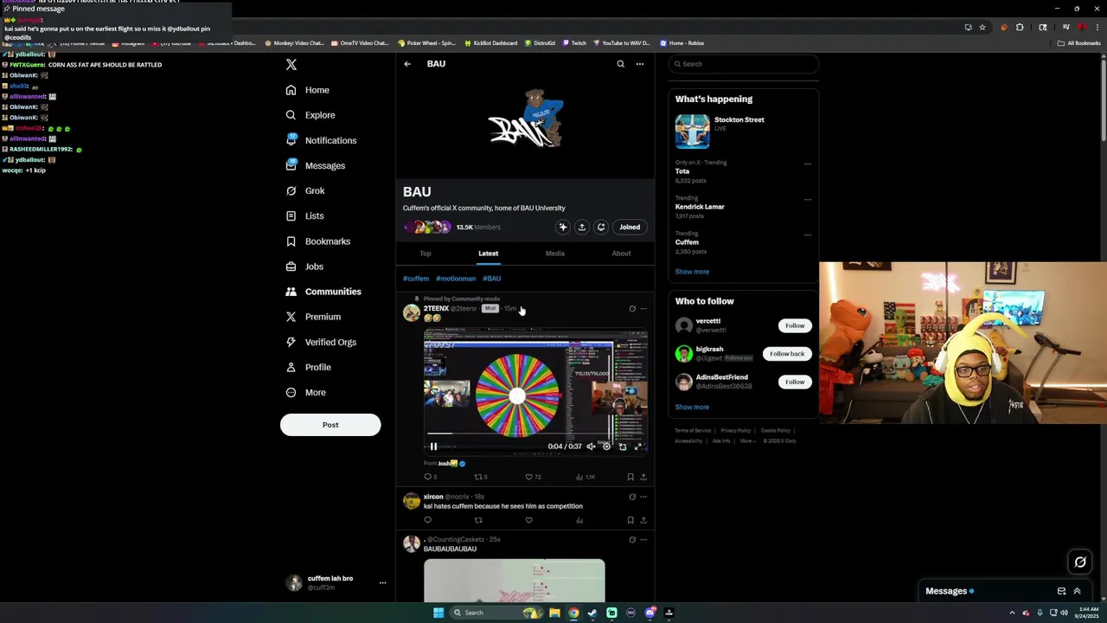Open more options on xircon post
Screen dimensions: 1107x623
[643, 497]
